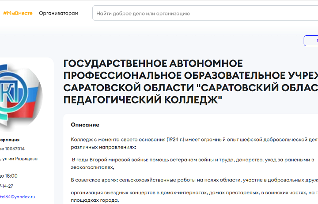
Task: Click paragraph starting Колледж с момента
Action: (x=194, y=143)
